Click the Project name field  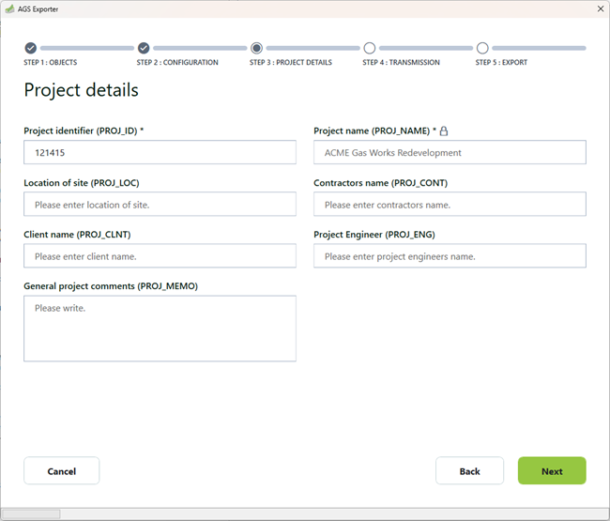tap(450, 153)
